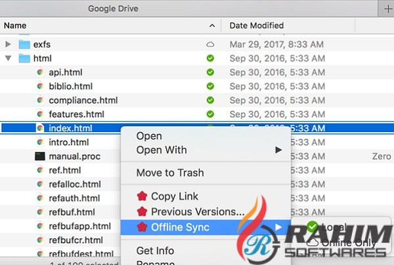Click the Chrome file icon for ref.html

pos(40,170)
